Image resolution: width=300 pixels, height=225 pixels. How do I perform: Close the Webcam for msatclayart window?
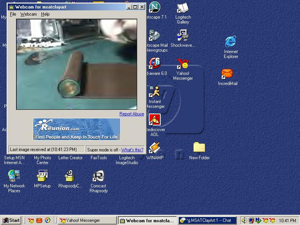point(142,7)
